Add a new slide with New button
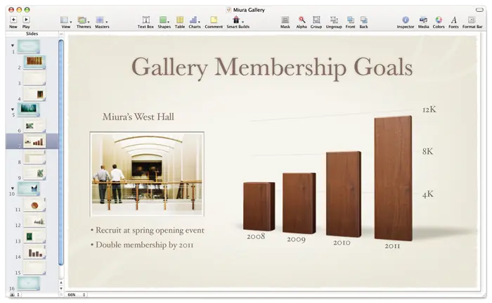 pos(13,22)
